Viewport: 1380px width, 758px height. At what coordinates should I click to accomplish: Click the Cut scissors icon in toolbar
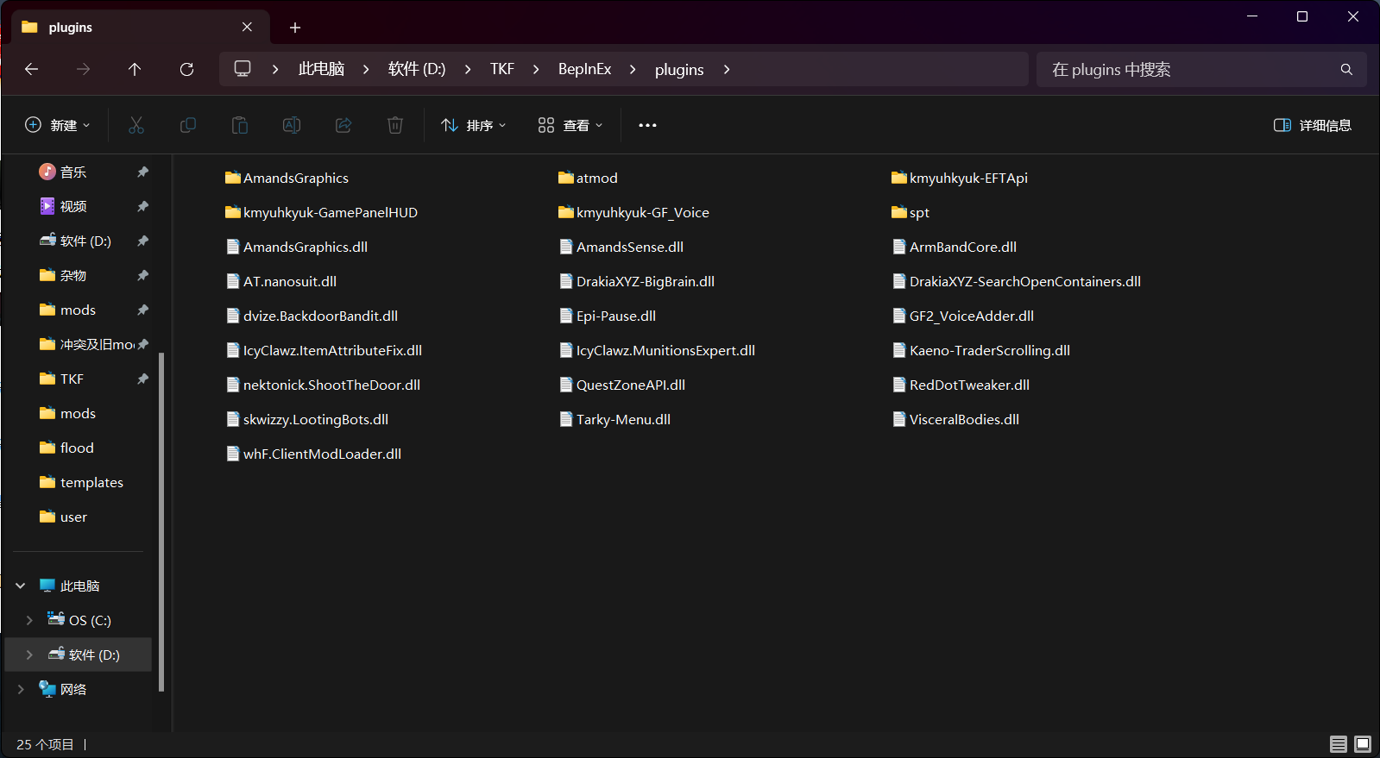coord(136,125)
